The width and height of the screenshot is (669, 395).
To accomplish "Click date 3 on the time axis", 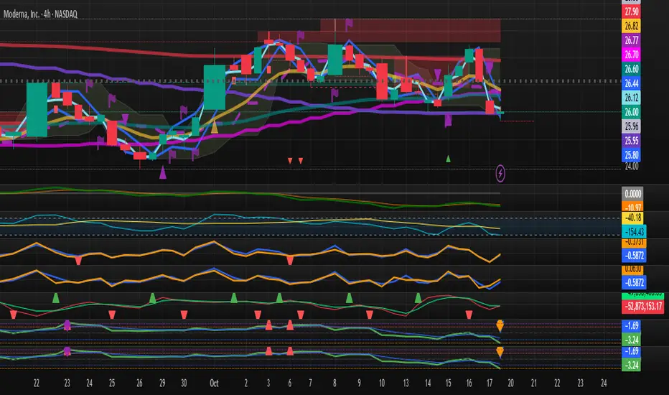I will click(268, 383).
